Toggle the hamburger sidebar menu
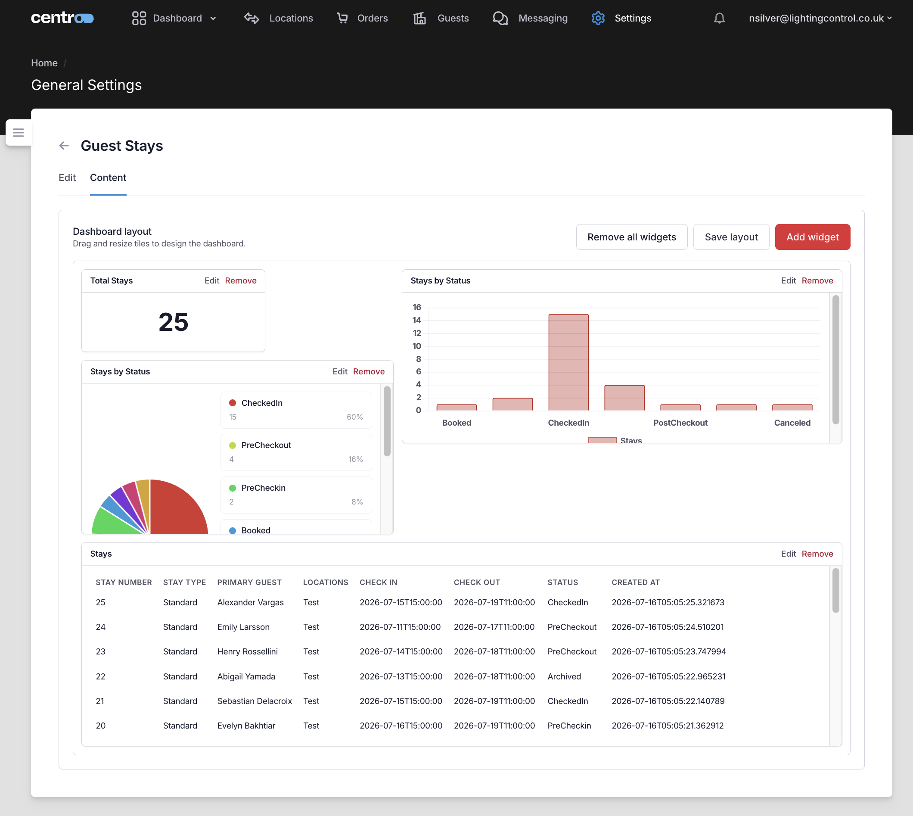 coord(19,132)
